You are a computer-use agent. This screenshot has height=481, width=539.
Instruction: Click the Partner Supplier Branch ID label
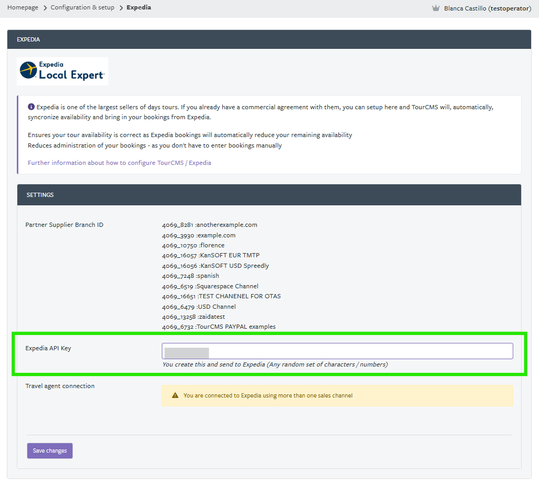pyautogui.click(x=64, y=225)
